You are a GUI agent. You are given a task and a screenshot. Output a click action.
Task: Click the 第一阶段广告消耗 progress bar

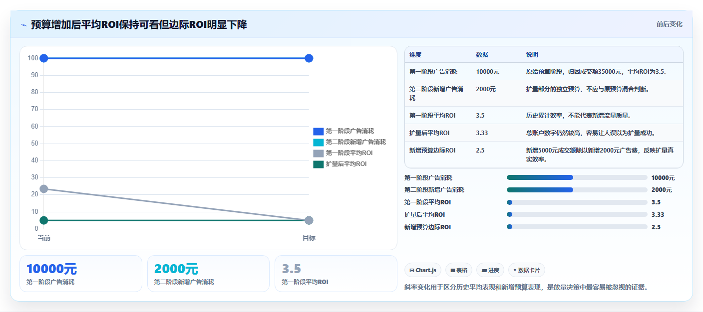pyautogui.click(x=577, y=177)
